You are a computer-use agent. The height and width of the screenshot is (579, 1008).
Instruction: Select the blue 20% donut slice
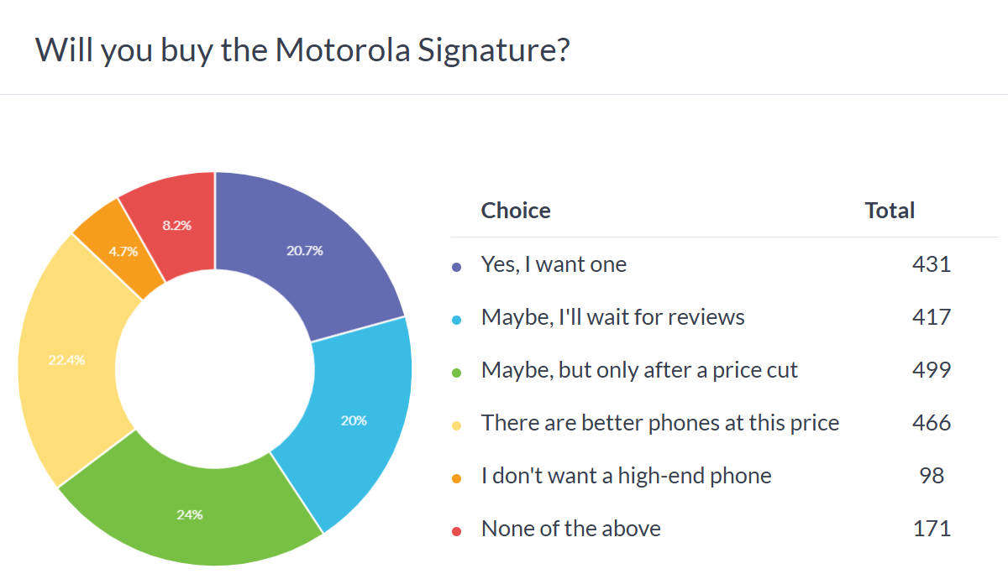[x=354, y=420]
